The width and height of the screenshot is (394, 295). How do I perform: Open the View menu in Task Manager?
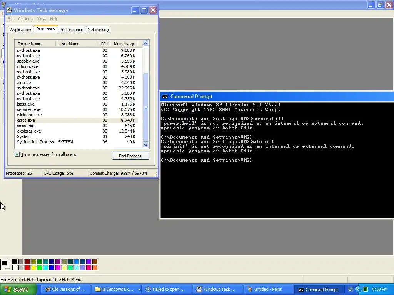click(41, 19)
